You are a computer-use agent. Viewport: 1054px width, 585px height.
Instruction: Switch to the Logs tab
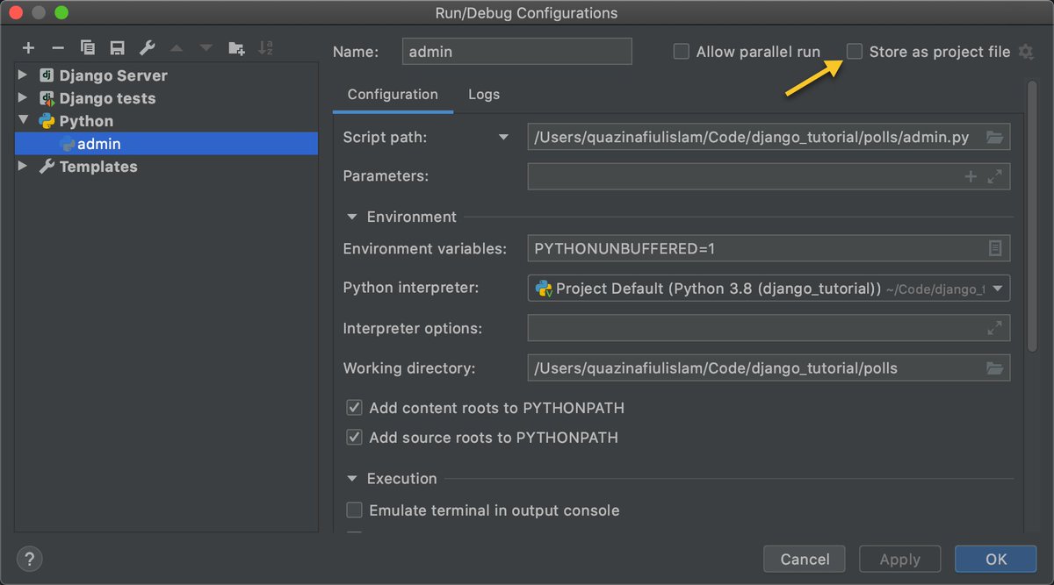[484, 95]
